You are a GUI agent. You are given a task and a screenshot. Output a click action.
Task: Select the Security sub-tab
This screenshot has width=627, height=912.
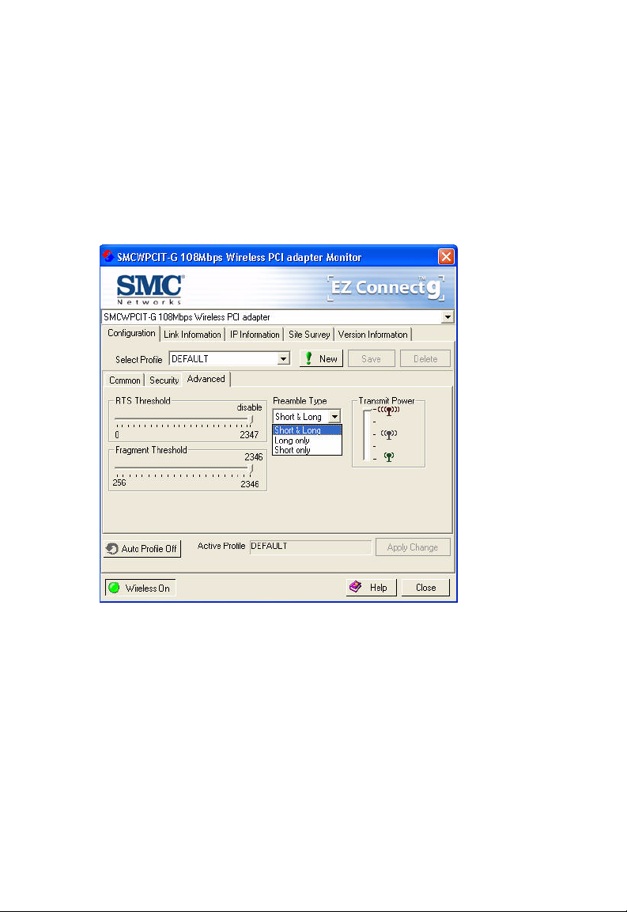[x=164, y=380]
